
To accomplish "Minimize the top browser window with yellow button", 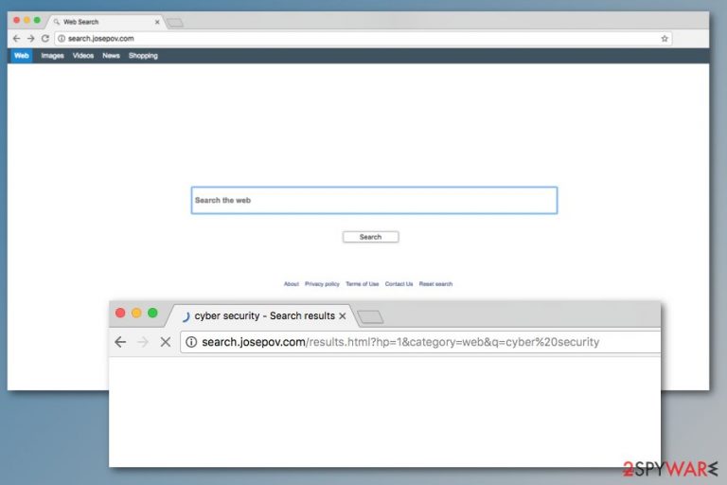I will (27, 20).
